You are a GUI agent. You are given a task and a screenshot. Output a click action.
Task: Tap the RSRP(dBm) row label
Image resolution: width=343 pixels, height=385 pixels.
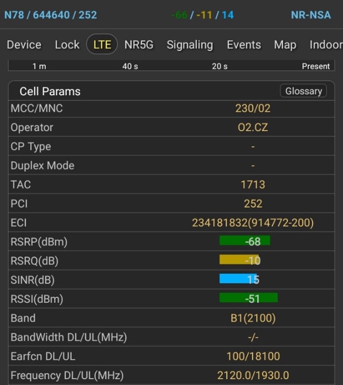[39, 242]
